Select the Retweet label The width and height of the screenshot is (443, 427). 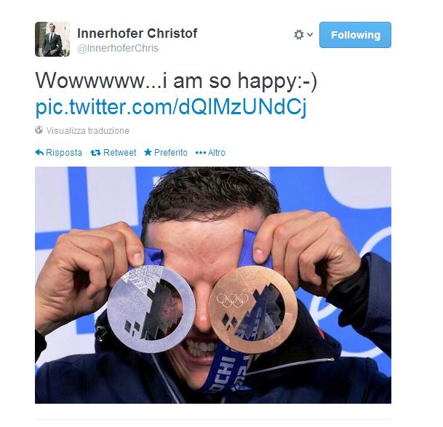tap(120, 153)
